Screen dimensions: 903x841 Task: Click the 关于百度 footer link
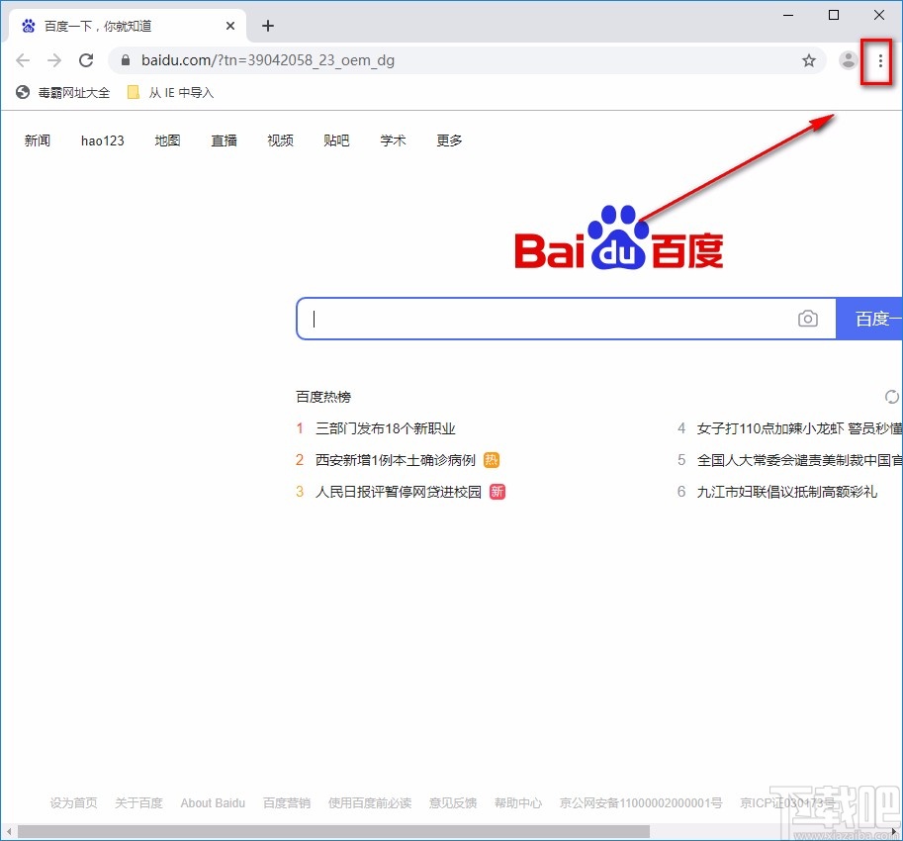[x=138, y=803]
